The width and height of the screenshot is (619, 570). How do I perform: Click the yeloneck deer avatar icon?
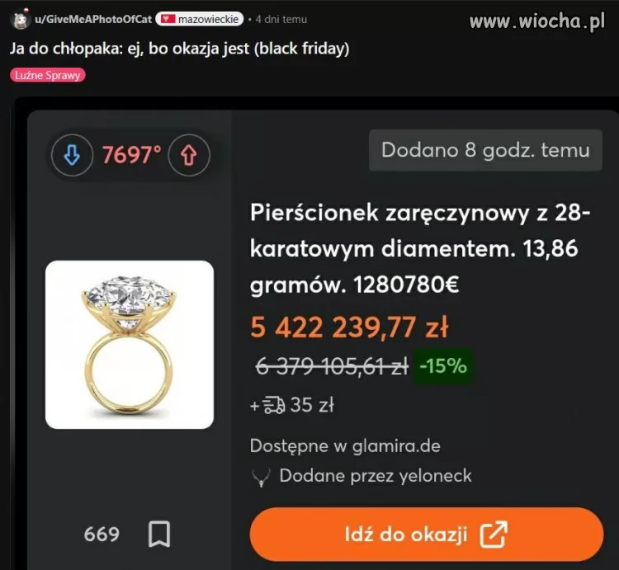(261, 477)
